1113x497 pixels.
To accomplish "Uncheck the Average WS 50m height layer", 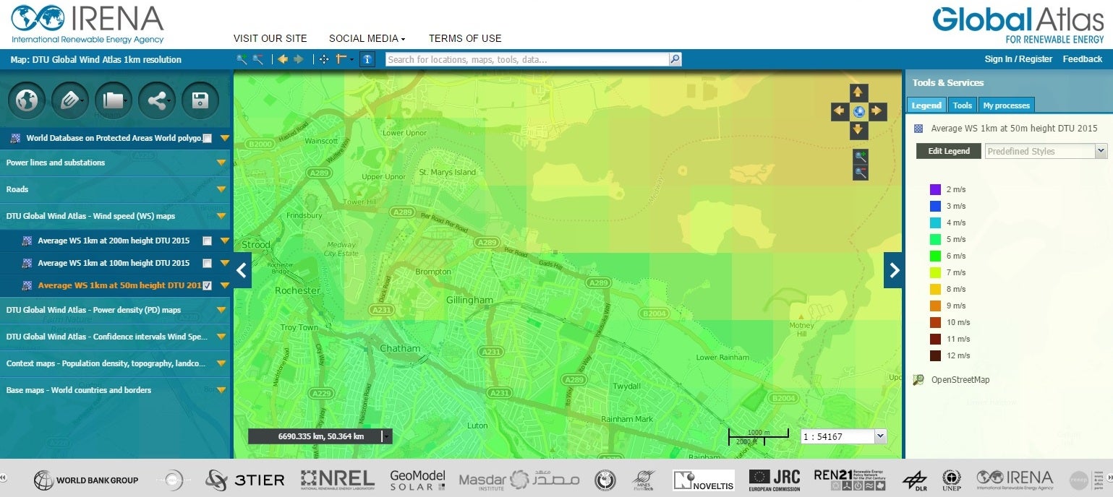I will (208, 286).
